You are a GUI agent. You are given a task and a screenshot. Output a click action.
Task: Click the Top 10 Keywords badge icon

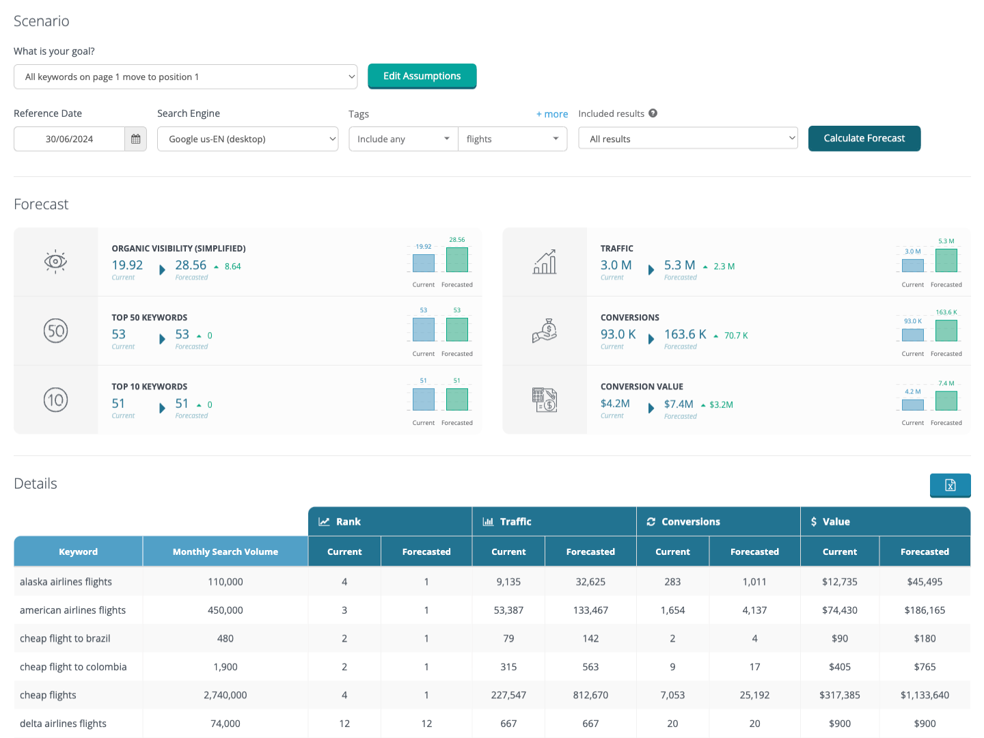coord(55,400)
